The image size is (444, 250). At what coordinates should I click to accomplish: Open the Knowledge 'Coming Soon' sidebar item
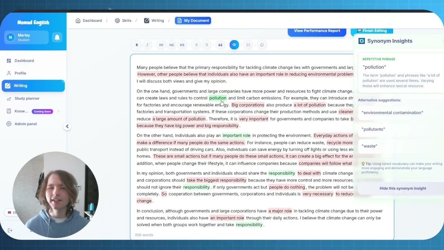33,111
